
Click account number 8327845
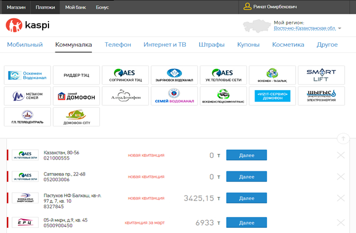tap(54, 206)
